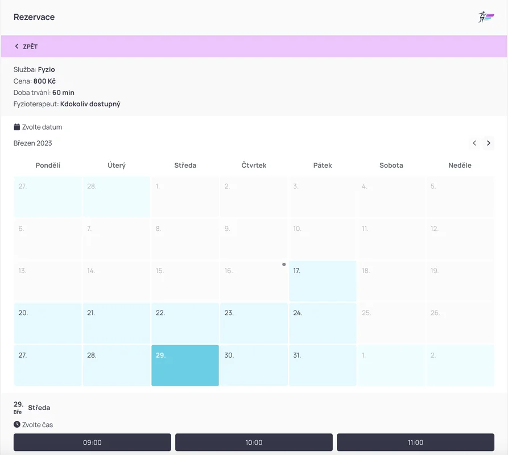Click the clock icon beside Zvolte čas
Image resolution: width=508 pixels, height=455 pixels.
tap(17, 424)
